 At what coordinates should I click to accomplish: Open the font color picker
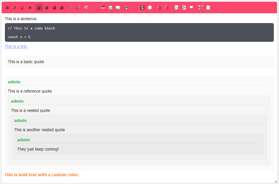[86, 7]
